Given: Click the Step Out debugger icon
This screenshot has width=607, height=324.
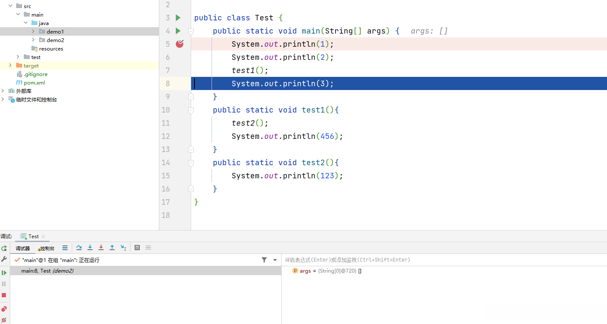Looking at the screenshot, I should coord(112,248).
